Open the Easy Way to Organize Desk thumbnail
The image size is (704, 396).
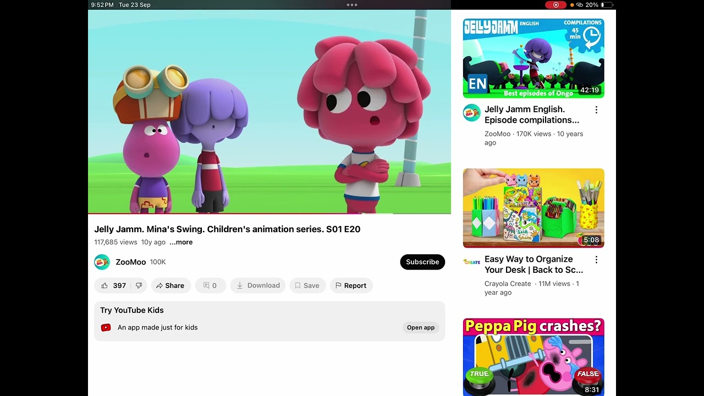(x=533, y=208)
